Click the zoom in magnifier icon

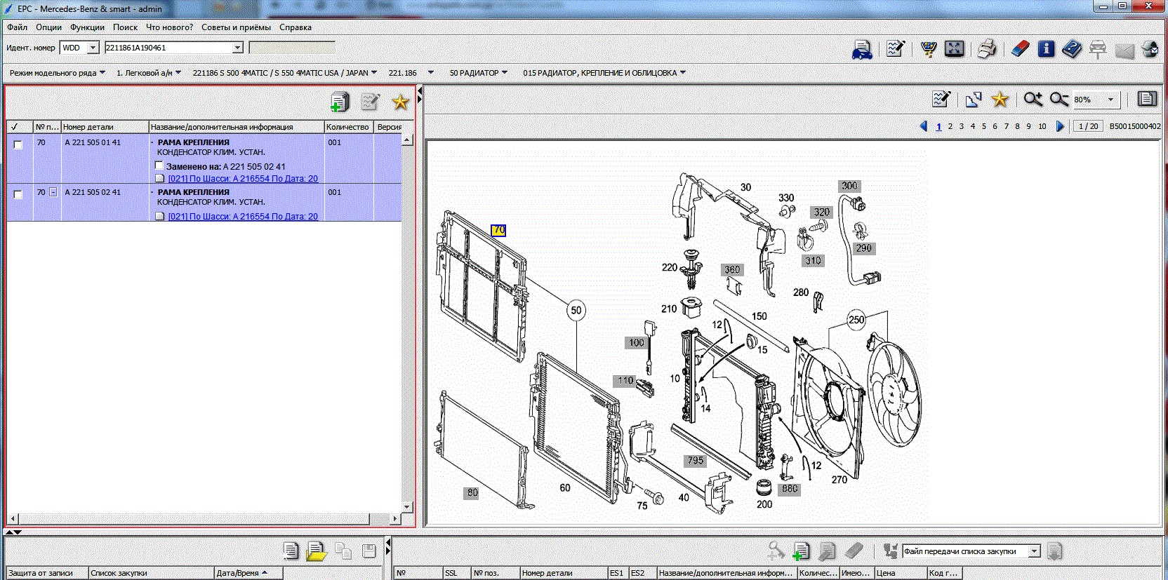point(1033,100)
